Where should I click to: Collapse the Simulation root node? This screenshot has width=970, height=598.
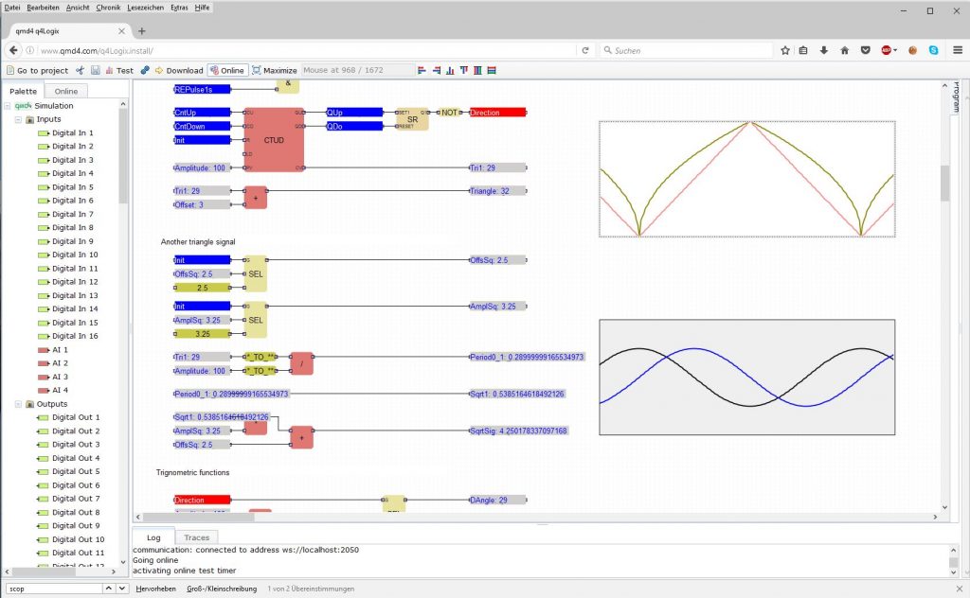(8, 106)
